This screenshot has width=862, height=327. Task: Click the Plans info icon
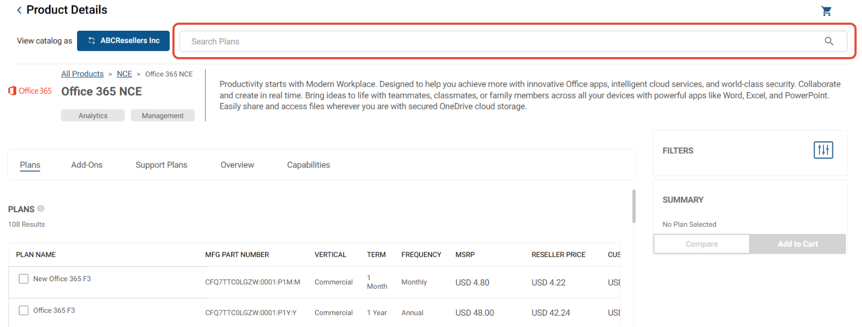click(41, 208)
